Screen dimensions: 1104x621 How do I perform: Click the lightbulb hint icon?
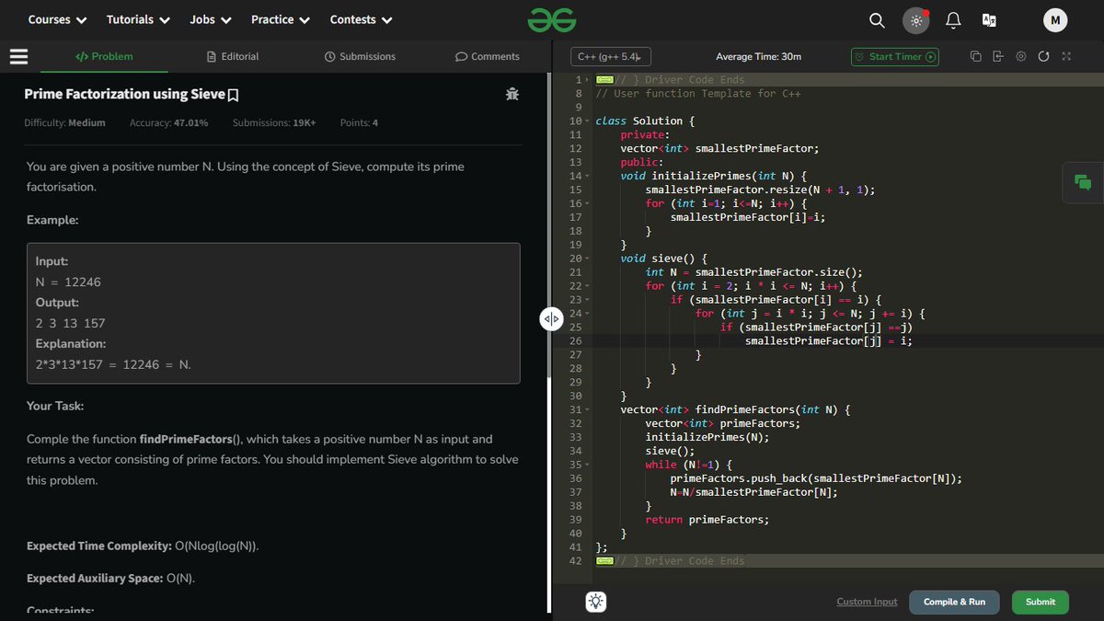point(596,602)
